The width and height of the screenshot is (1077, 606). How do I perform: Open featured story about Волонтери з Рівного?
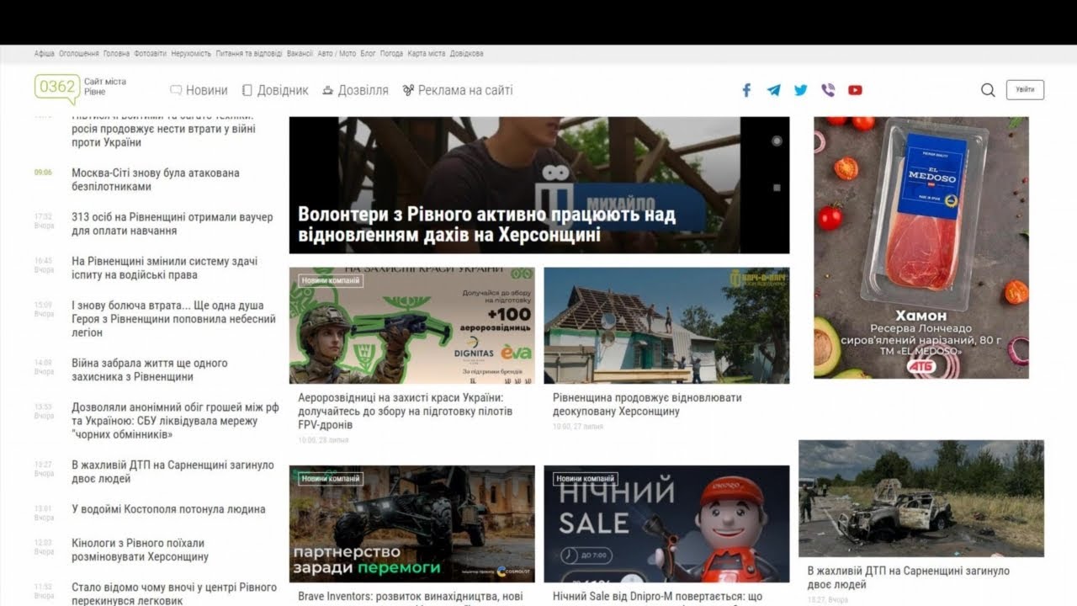click(x=539, y=184)
